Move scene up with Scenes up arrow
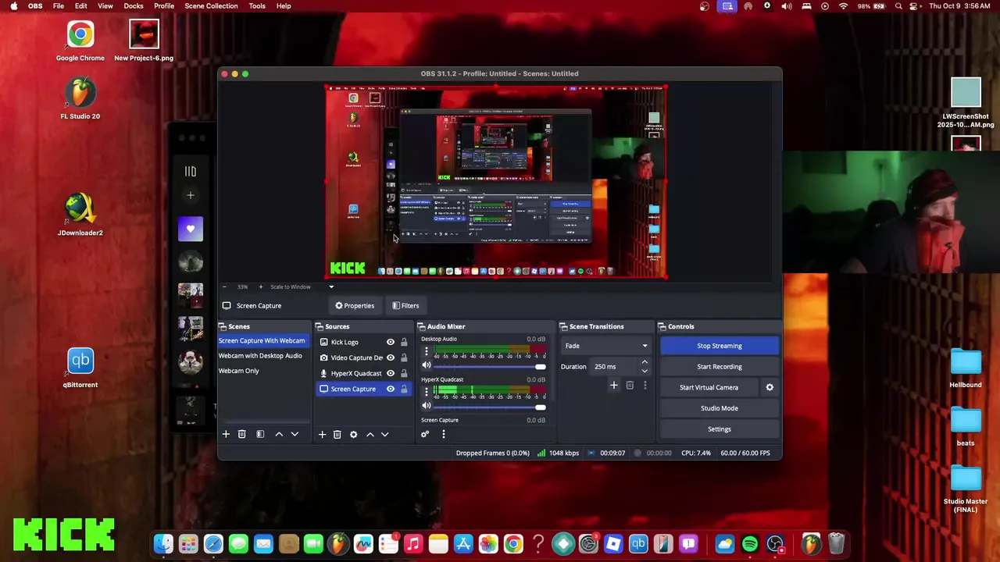The width and height of the screenshot is (1000, 562). pyautogui.click(x=279, y=434)
